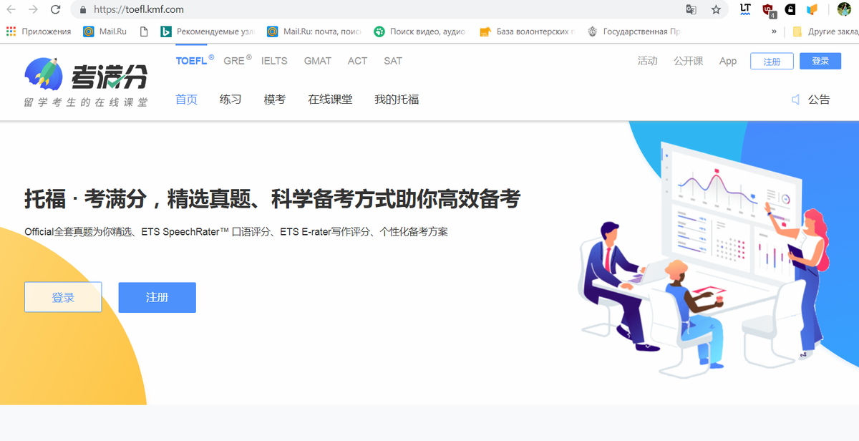Switch to the GRE exam tab
Image resolution: width=859 pixels, height=441 pixels.
tap(234, 61)
